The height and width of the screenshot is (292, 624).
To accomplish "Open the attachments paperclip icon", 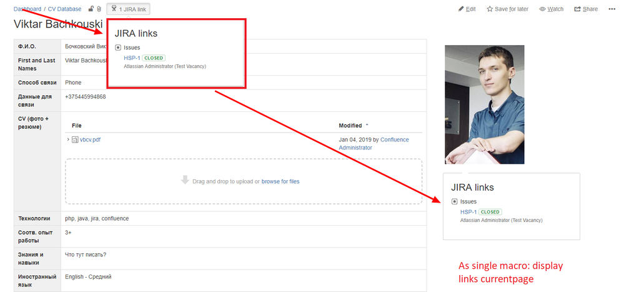I will click(99, 9).
